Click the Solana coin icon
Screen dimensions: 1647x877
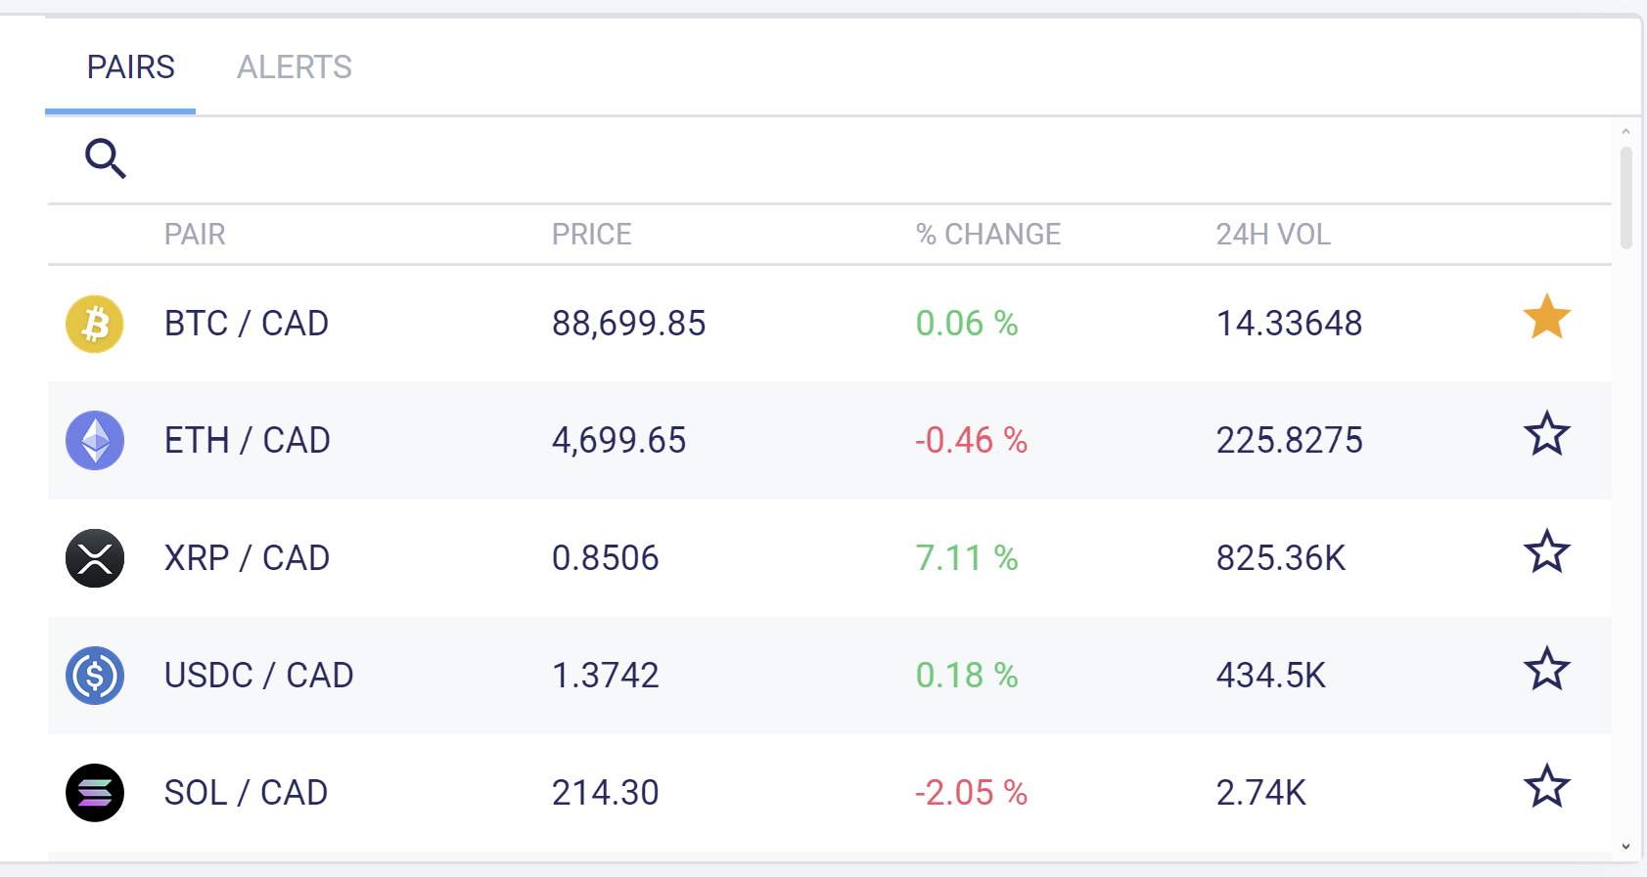click(x=95, y=793)
